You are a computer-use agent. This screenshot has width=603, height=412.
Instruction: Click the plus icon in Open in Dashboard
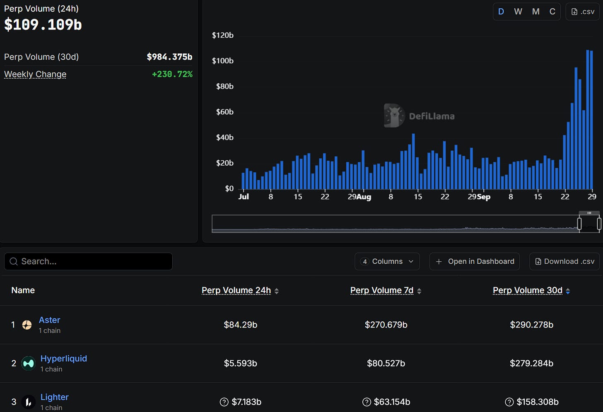(439, 261)
